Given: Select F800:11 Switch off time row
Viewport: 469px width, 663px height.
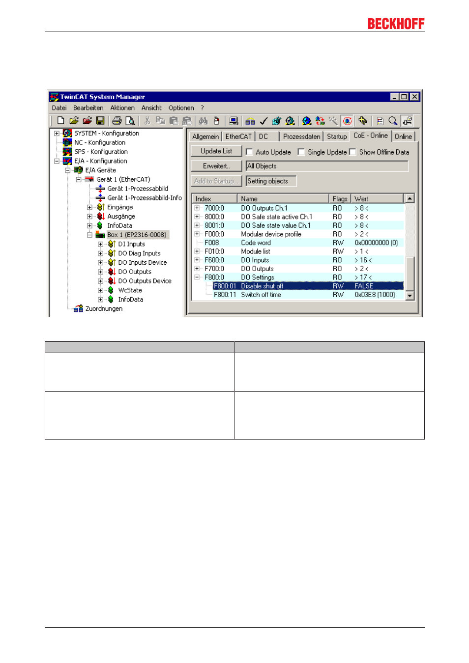Looking at the screenshot, I should (x=308, y=295).
